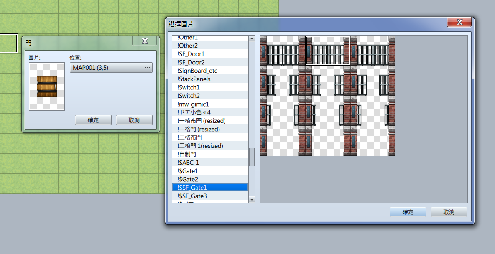Click 確定 in the 門 dialog
This screenshot has width=495, height=254.
[93, 120]
